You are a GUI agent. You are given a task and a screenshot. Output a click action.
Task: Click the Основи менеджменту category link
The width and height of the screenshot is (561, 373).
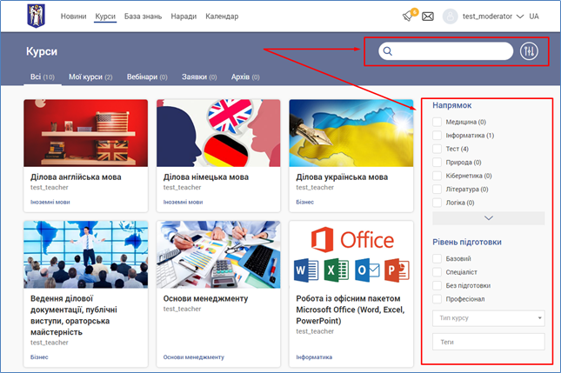tap(193, 356)
